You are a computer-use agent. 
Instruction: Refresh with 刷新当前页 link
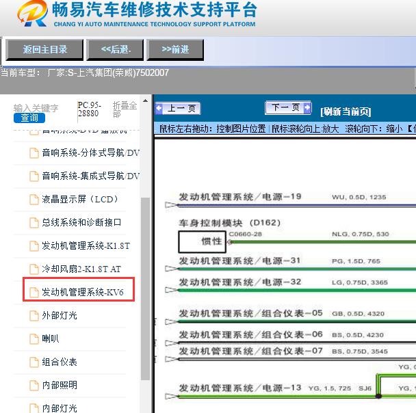coord(346,112)
